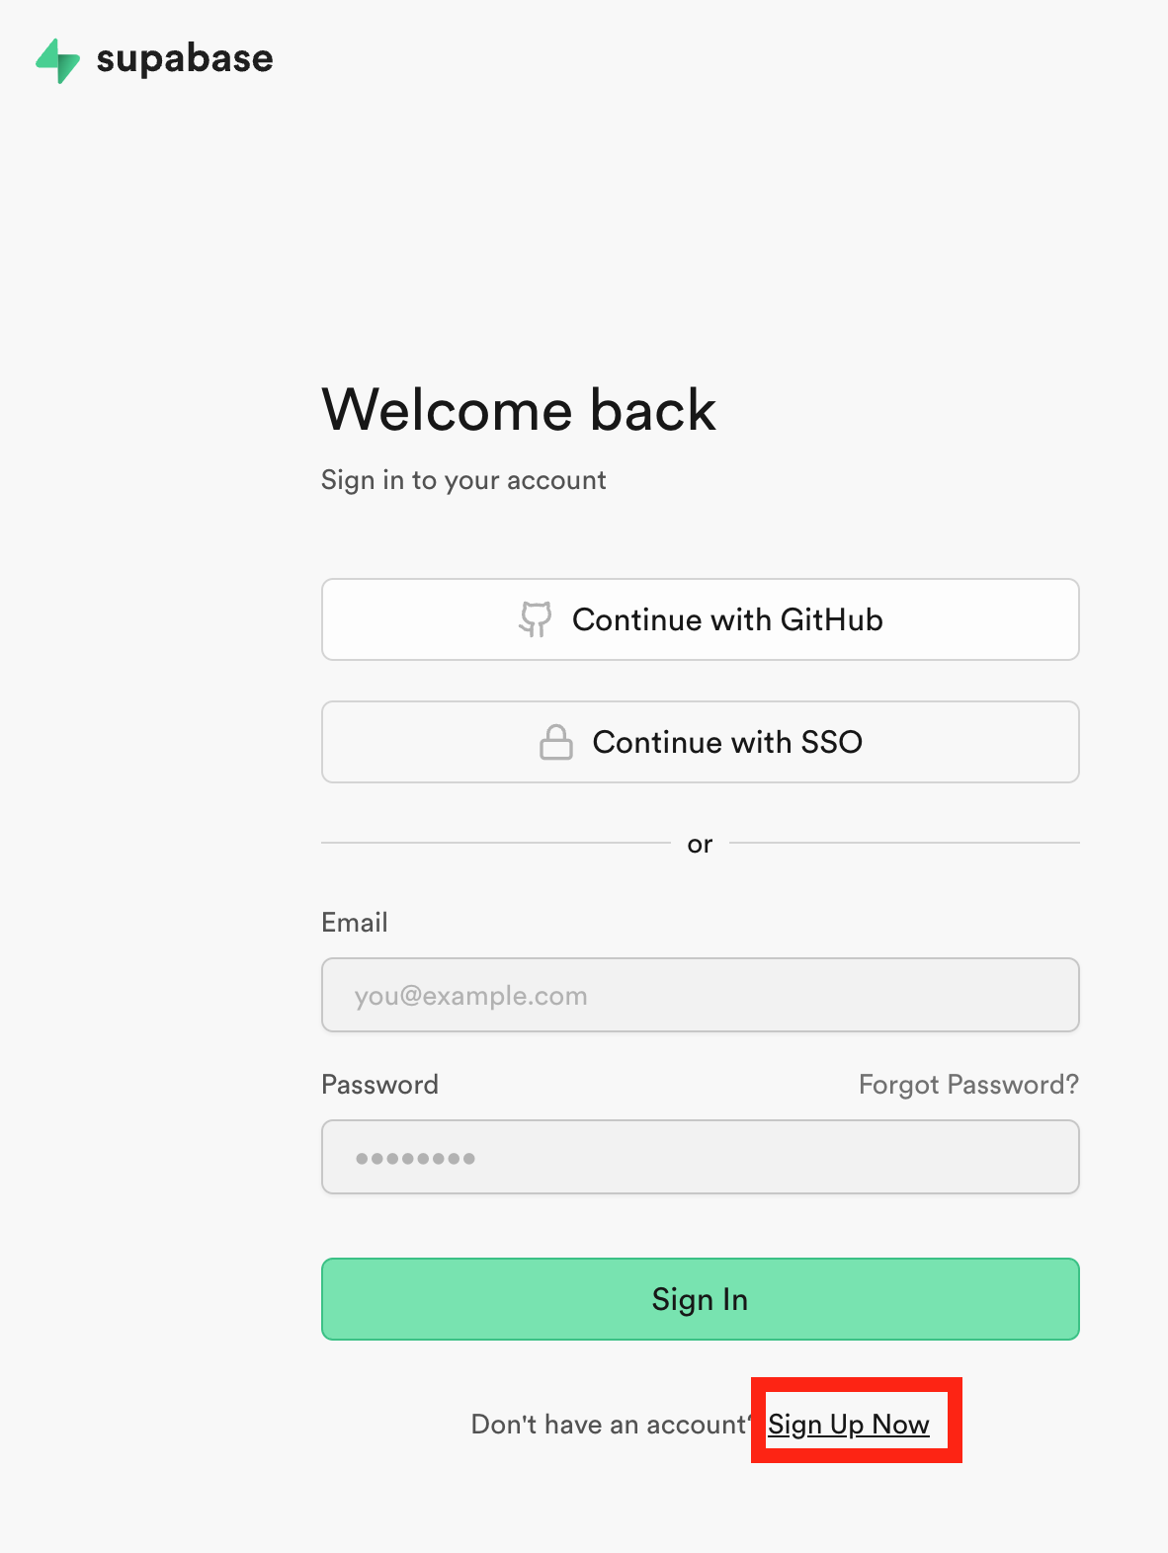Click the you@example.com placeholder text

click(470, 996)
